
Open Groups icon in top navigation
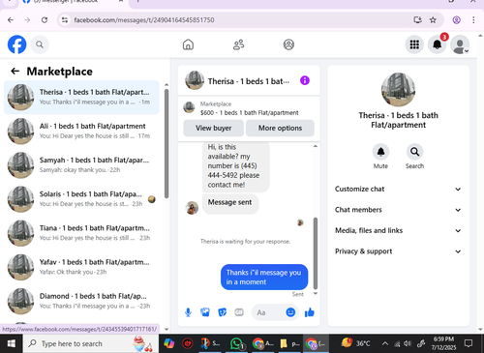coord(288,44)
